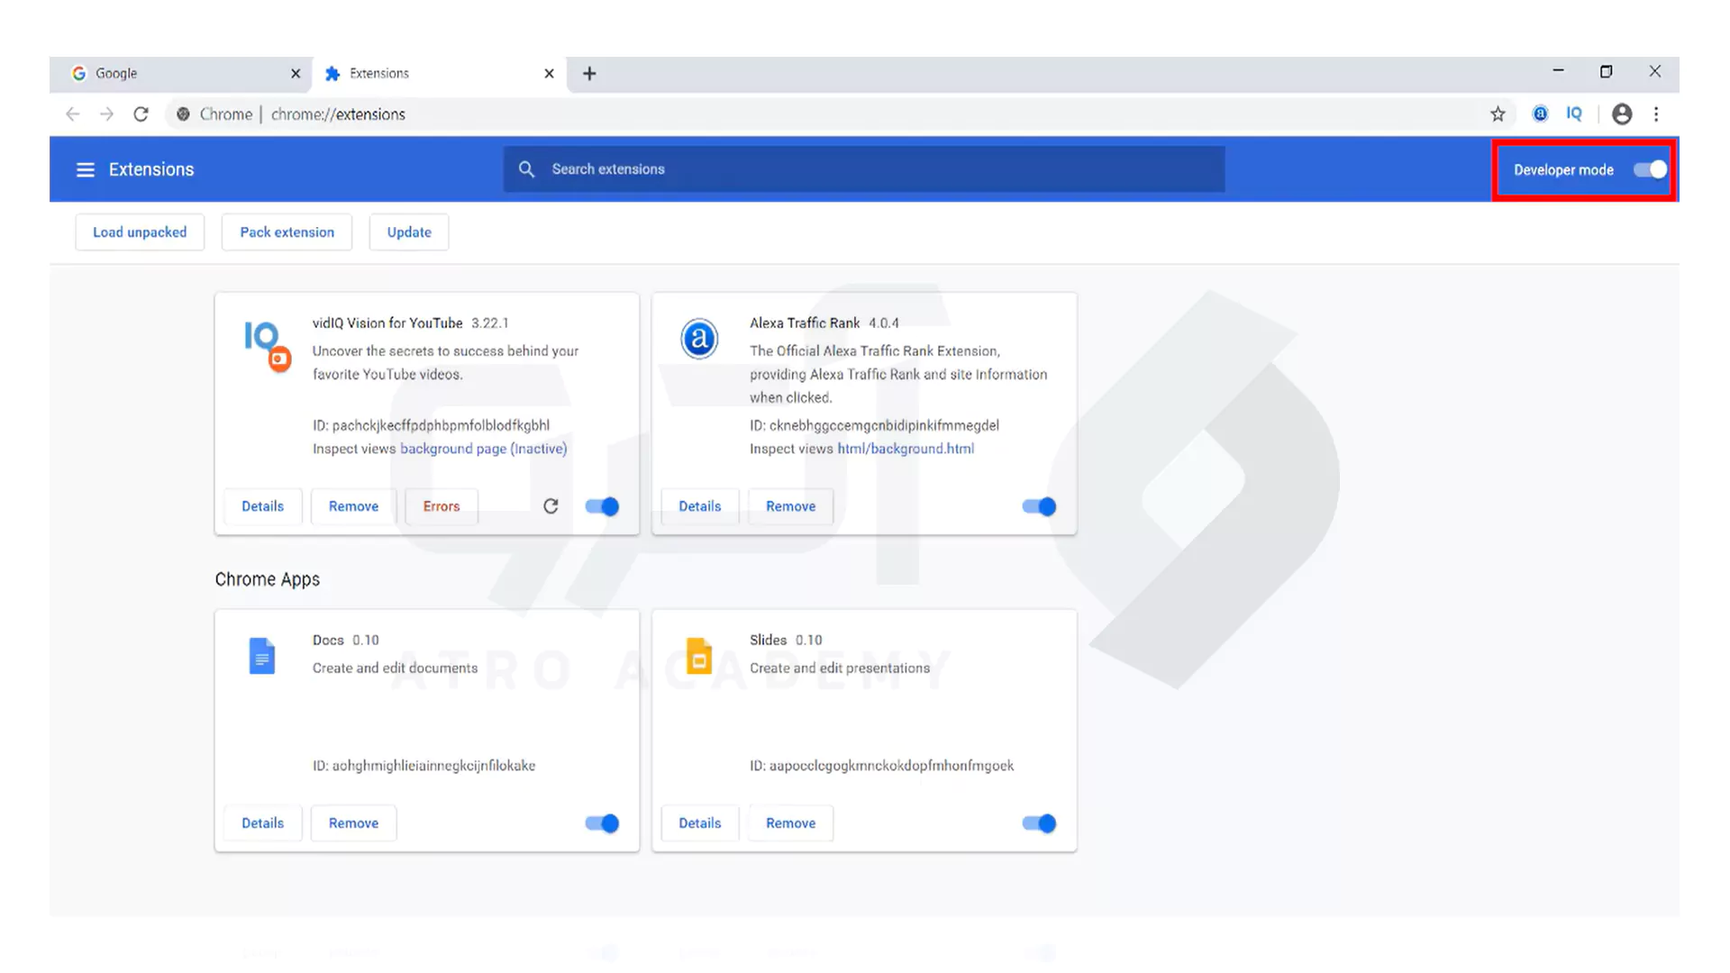1730x973 pixels.
Task: Click the Alexa Traffic Rank title
Action: 805,323
